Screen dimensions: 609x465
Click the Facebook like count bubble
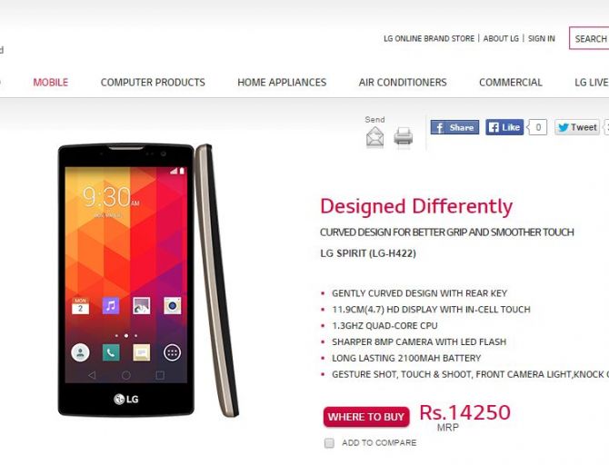click(537, 127)
